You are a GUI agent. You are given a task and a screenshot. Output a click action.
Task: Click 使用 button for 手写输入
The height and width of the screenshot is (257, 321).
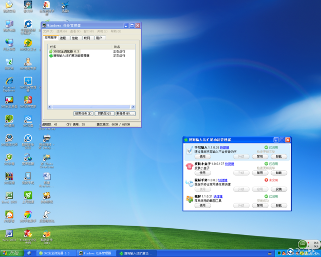202,157
